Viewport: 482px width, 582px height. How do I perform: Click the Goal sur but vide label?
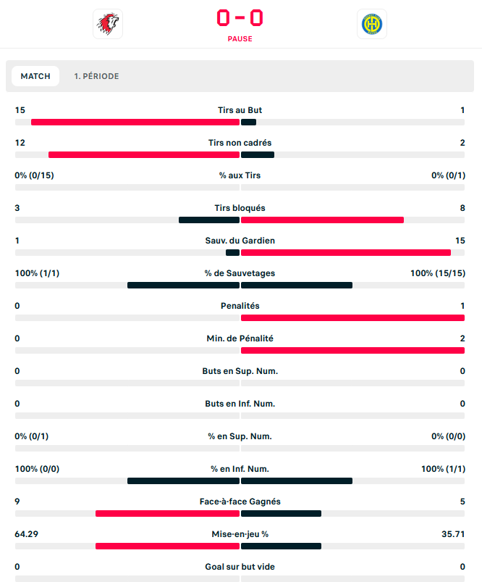(240, 567)
